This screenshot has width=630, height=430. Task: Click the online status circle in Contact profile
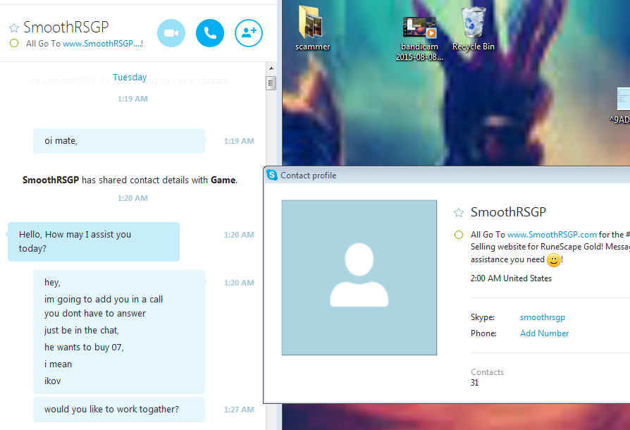tap(459, 235)
